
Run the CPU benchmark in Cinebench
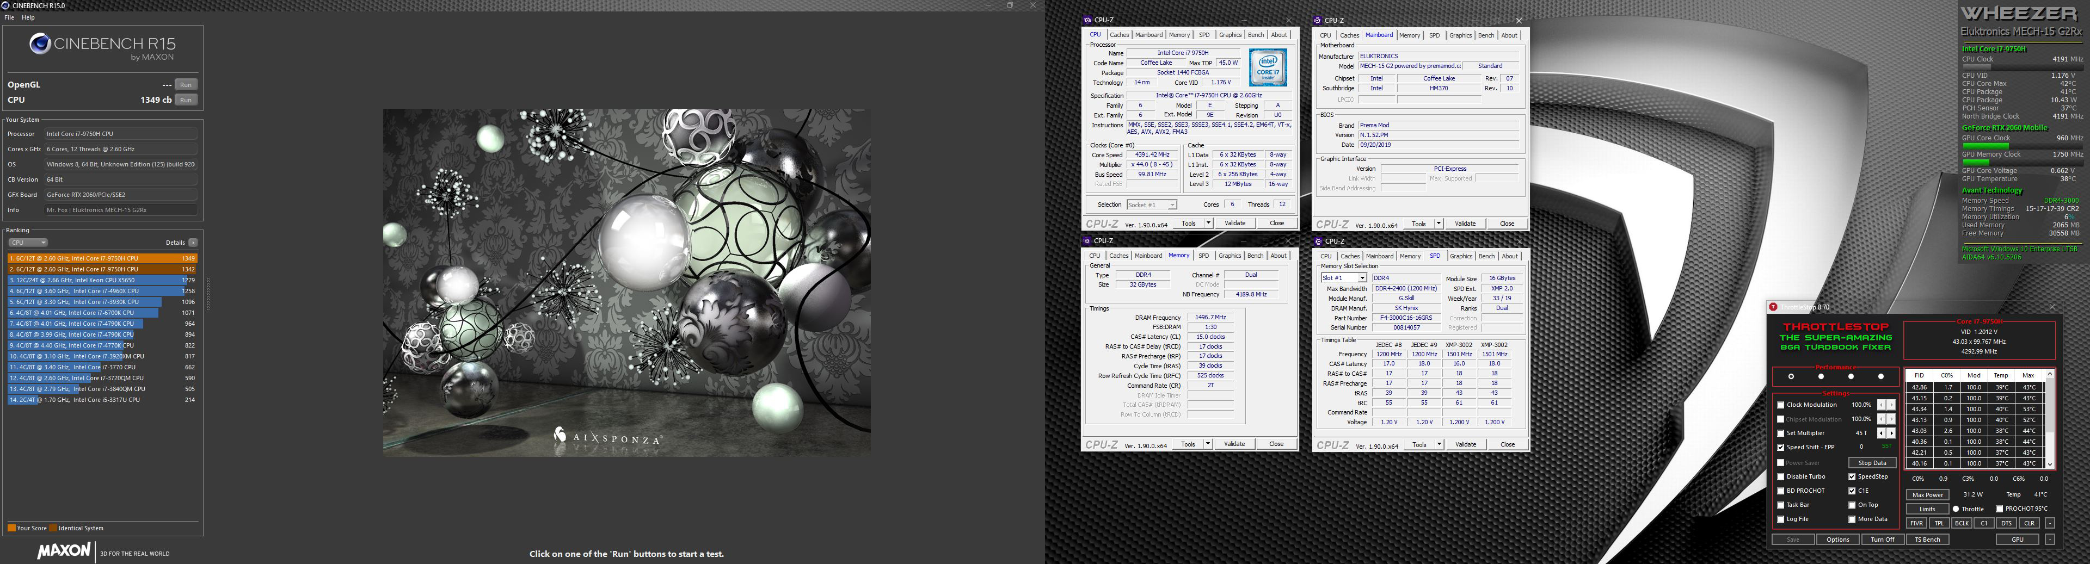click(x=186, y=100)
